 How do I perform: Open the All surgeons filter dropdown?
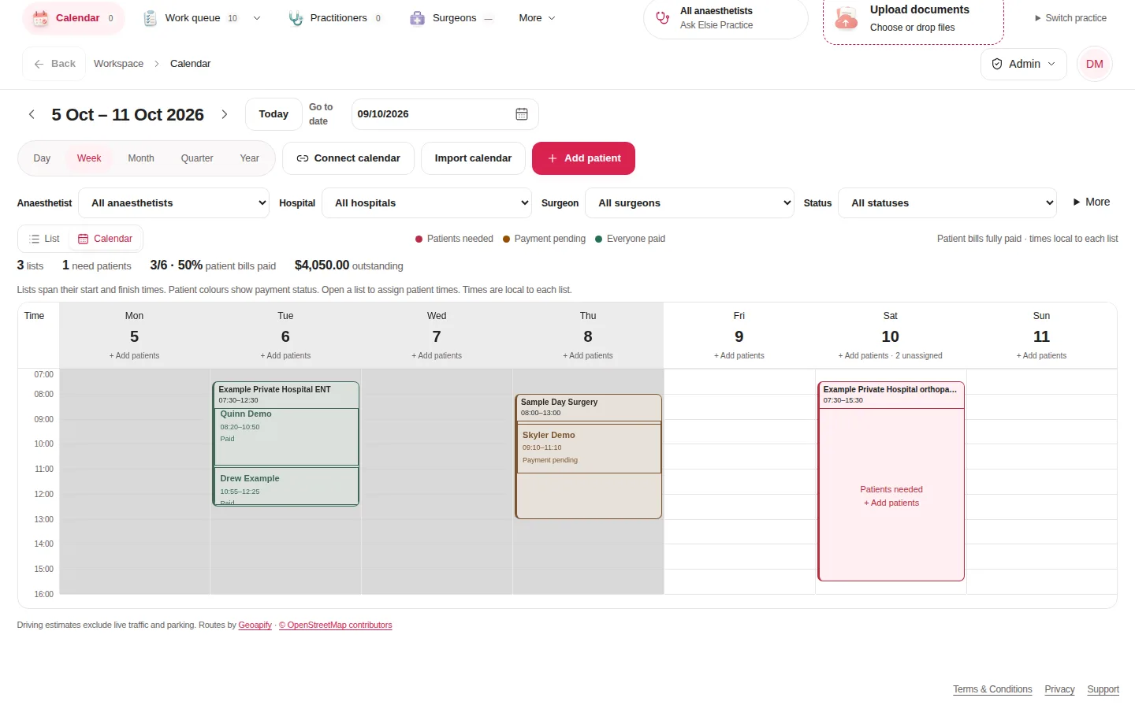(690, 203)
